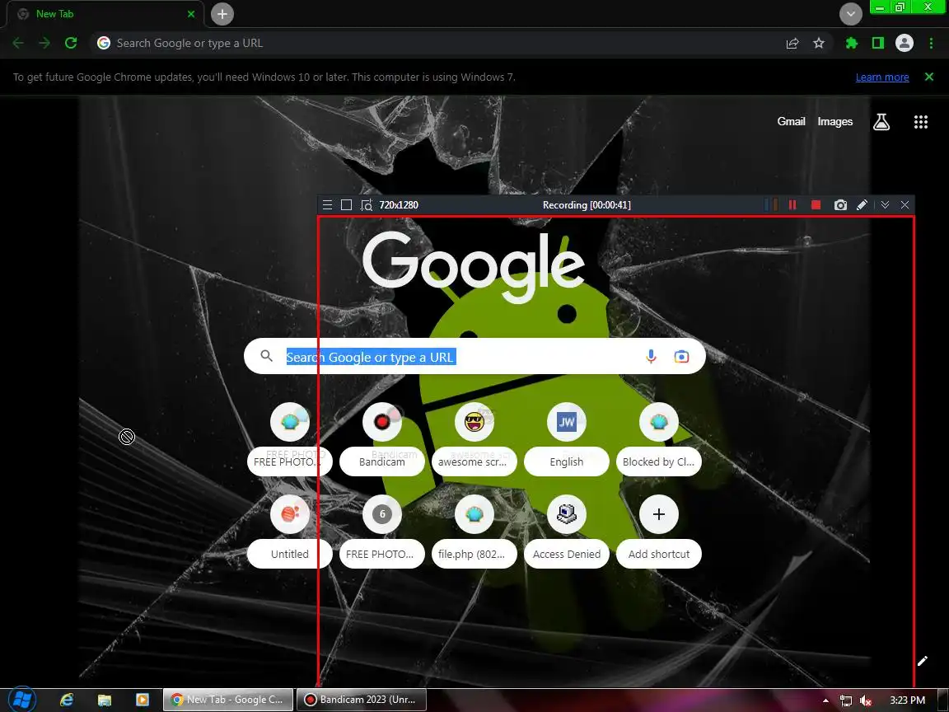The image size is (949, 712).
Task: Search by image with Google Lens icon
Action: coord(681,357)
